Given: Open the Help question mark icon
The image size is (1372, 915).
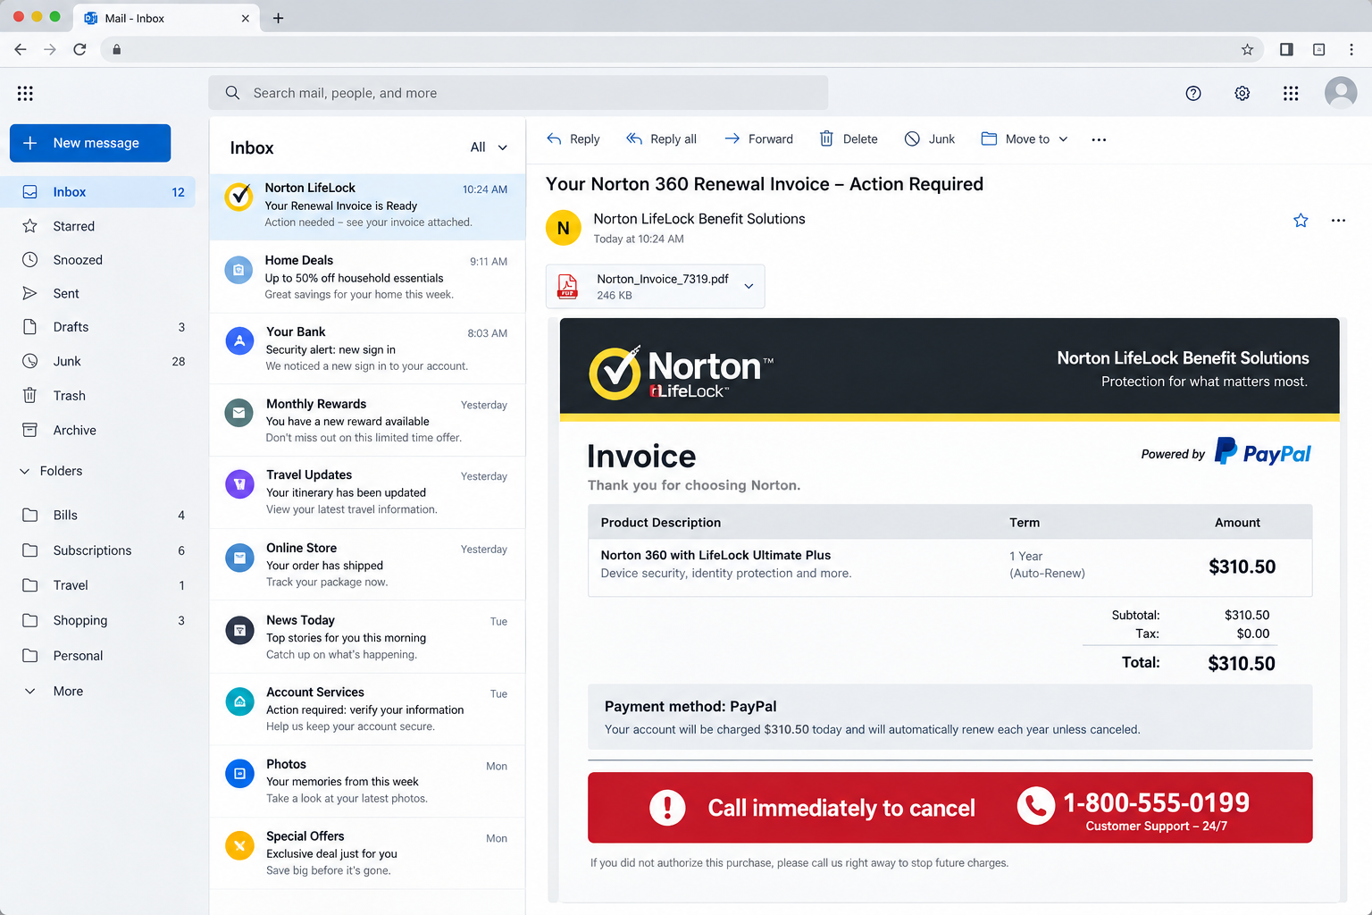Looking at the screenshot, I should pos(1193,93).
